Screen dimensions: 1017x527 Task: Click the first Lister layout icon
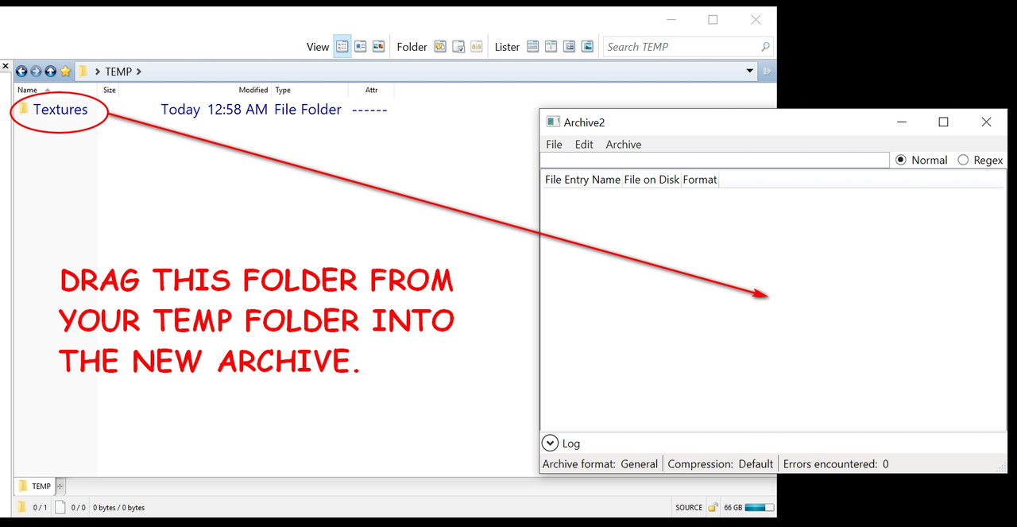pyautogui.click(x=533, y=47)
